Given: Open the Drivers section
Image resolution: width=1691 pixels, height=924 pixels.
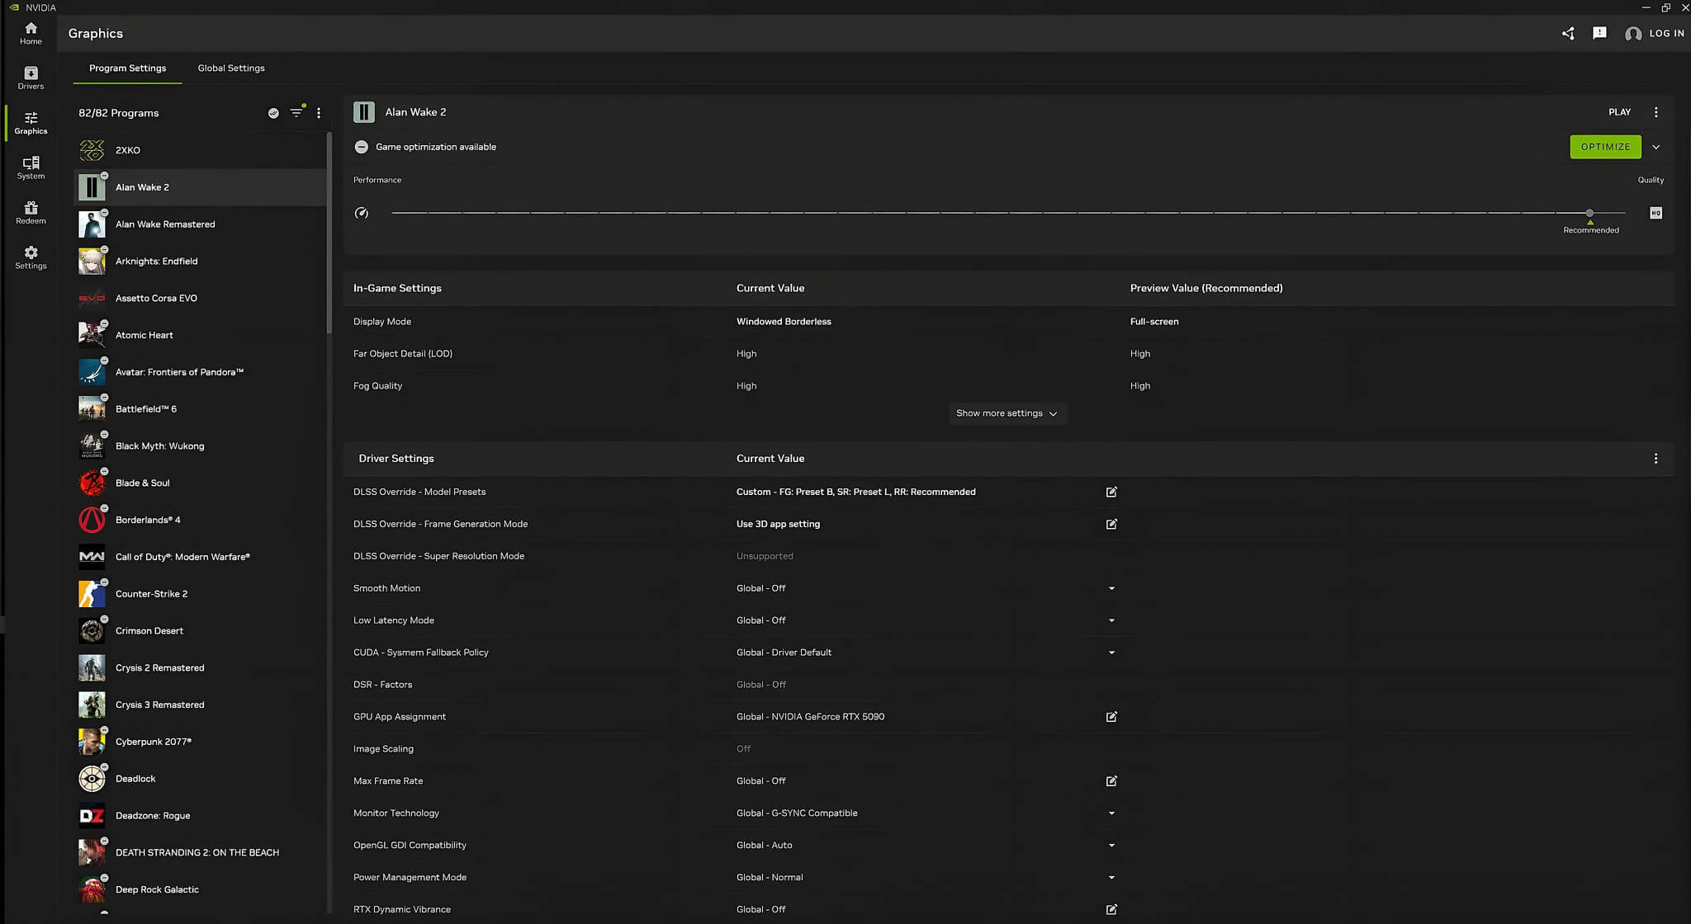Looking at the screenshot, I should click(31, 78).
